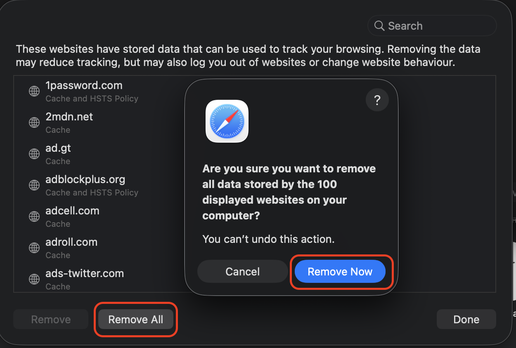The width and height of the screenshot is (516, 348).
Task: Confirm with the Remove Now button
Action: coord(340,272)
